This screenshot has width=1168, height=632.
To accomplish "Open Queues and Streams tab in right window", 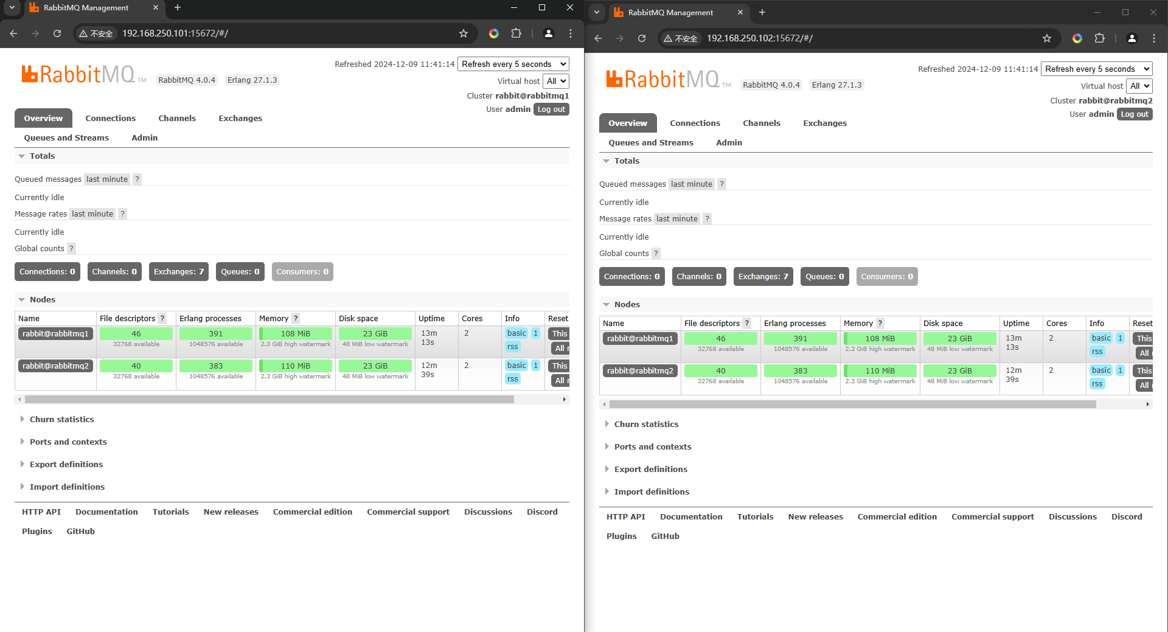I will coord(650,142).
